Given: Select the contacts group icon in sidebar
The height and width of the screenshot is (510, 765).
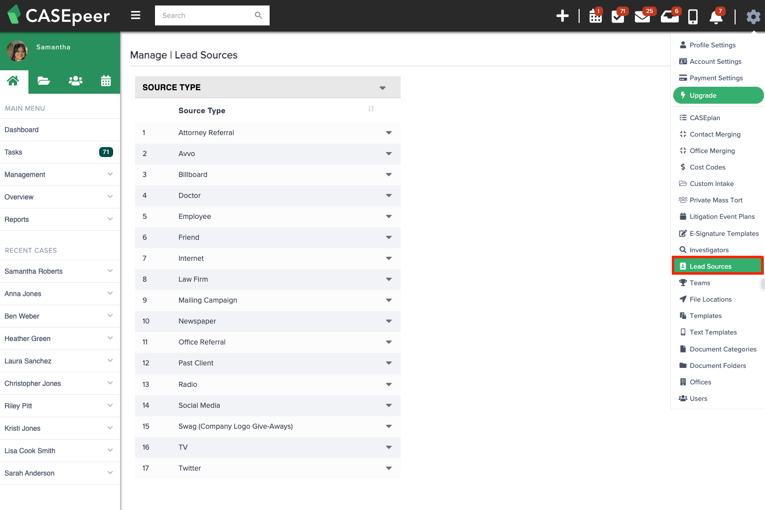Looking at the screenshot, I should pos(75,81).
